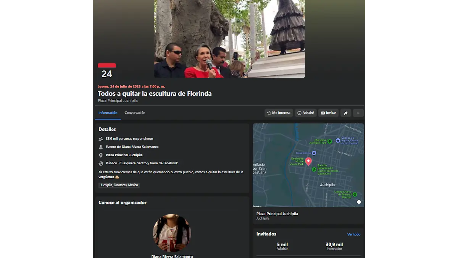Toggle attendance via the 'Asistiré' button
The height and width of the screenshot is (258, 458).
306,113
